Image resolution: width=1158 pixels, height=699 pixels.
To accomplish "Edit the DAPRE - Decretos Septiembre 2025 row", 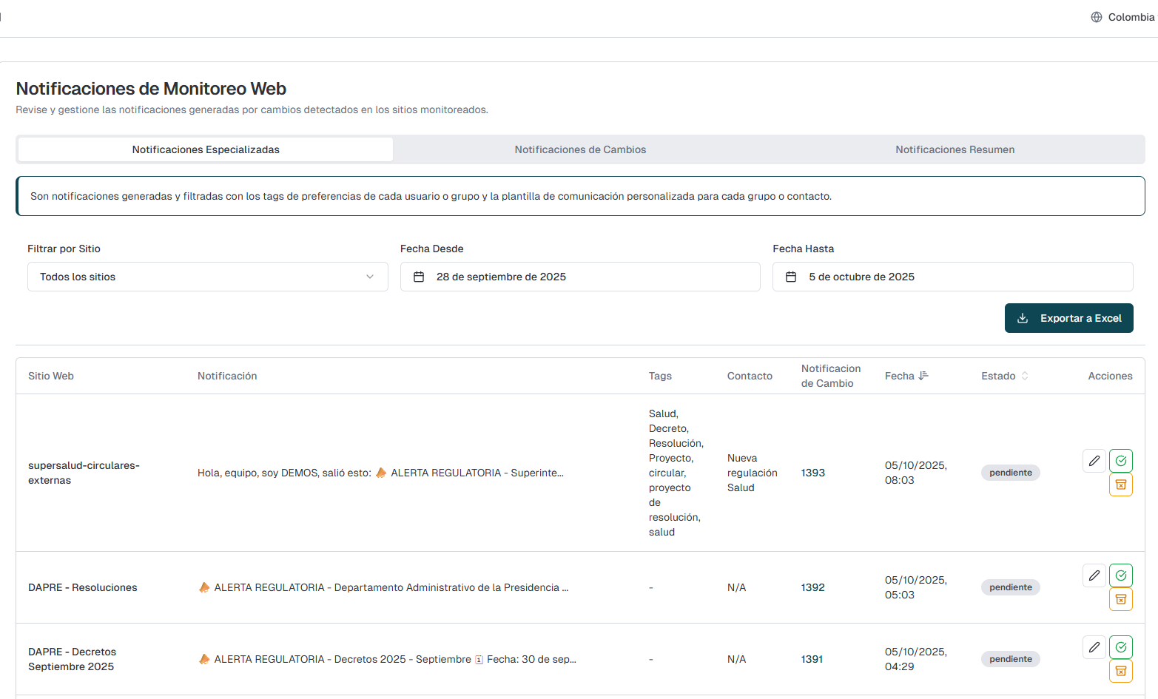I will [x=1094, y=647].
